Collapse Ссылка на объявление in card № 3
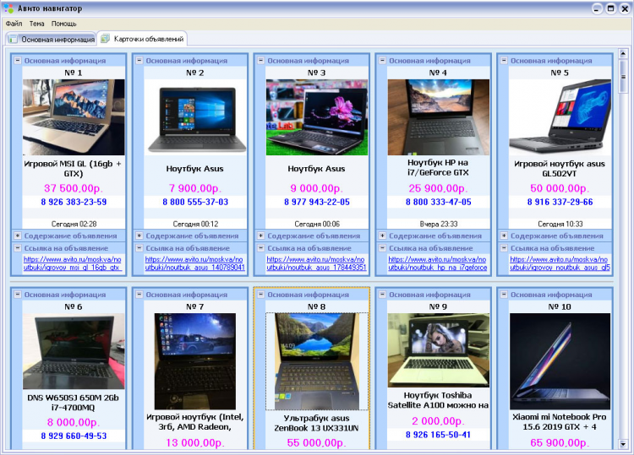 point(261,248)
